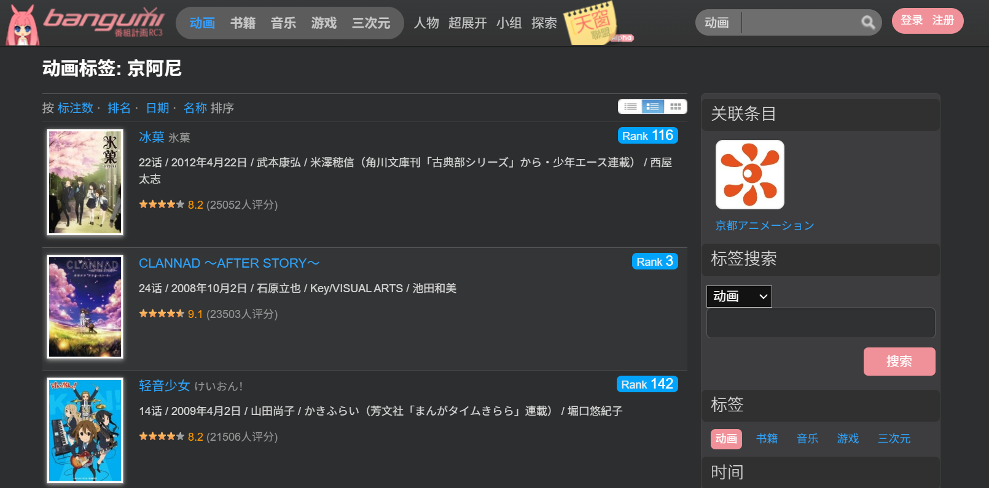The image size is (989, 488).
Task: Click the CLANNAD 24话 info line
Action: coord(298,289)
